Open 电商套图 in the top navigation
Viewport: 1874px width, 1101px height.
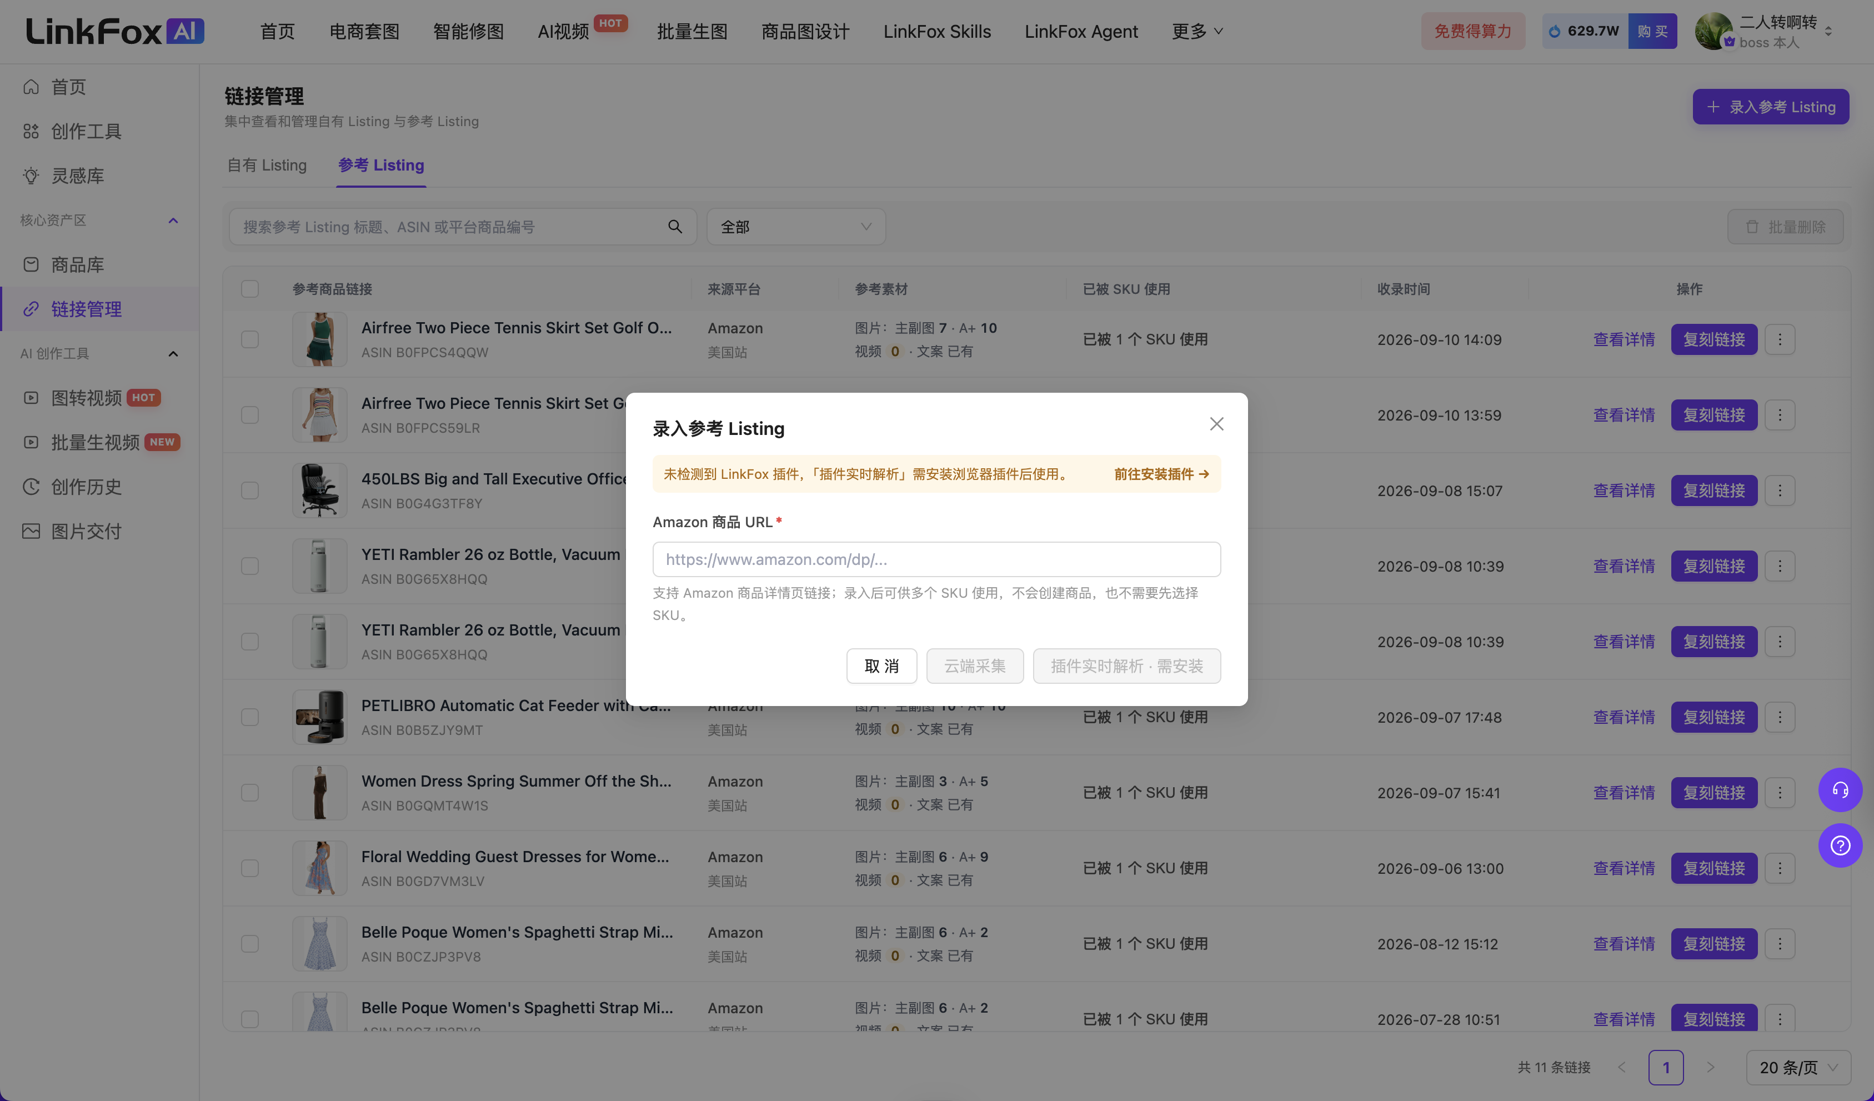point(364,31)
